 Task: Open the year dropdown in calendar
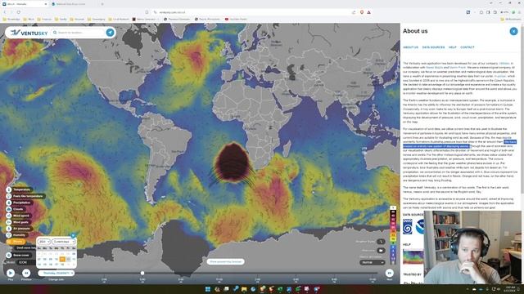coord(43,242)
